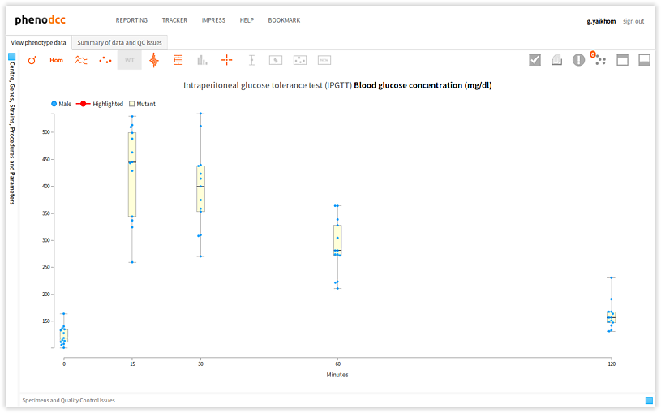Click the error bar whisker icon
This screenshot has width=661, height=413.
tap(251, 60)
